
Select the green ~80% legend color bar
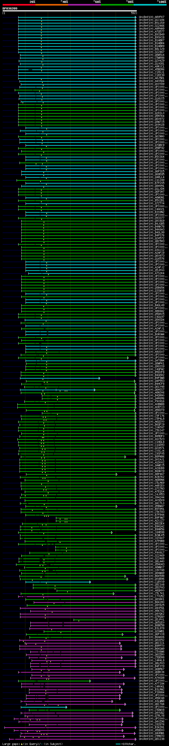pos(117,5)
